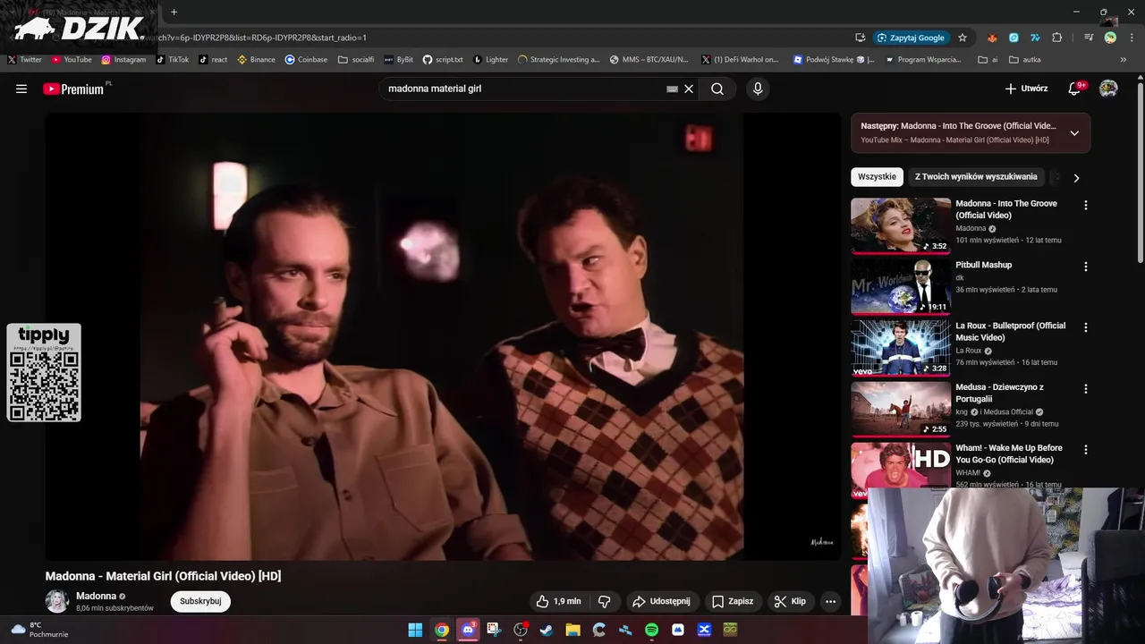This screenshot has width=1145, height=644.
Task: Open Snipping Tool from the taskbar
Action: 494,630
